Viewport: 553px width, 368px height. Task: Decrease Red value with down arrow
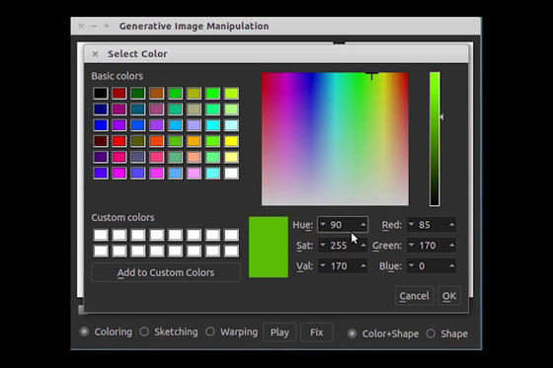[411, 225]
